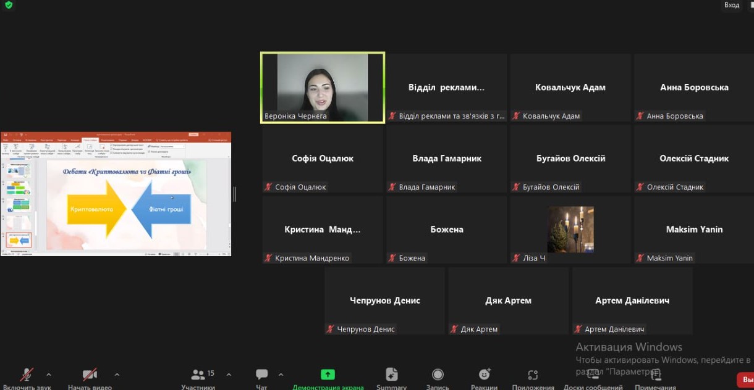The image size is (754, 390).
Task: Open the Примечания notes icon
Action: [x=655, y=375]
